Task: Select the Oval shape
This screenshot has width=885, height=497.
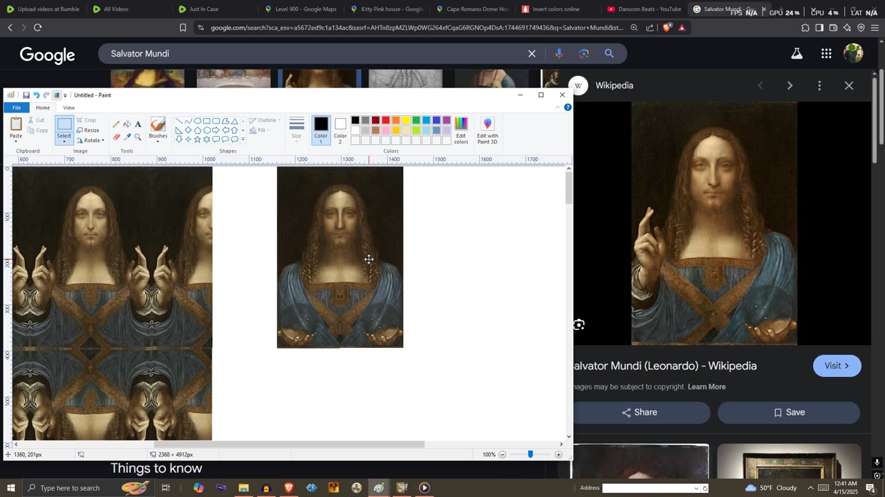Action: (198, 121)
